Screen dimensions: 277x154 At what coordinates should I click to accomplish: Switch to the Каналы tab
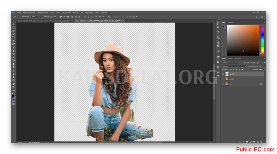[x=230, y=59]
